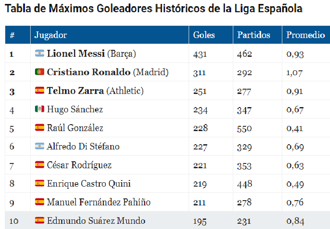Click Argentina flag beside Lionel Messi

pos(39,54)
